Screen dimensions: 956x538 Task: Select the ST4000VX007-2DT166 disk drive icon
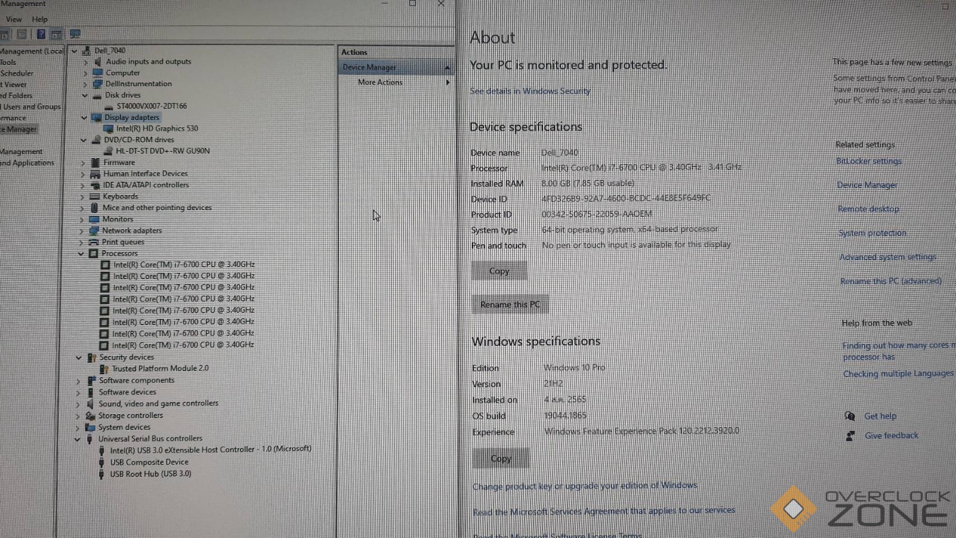click(109, 106)
